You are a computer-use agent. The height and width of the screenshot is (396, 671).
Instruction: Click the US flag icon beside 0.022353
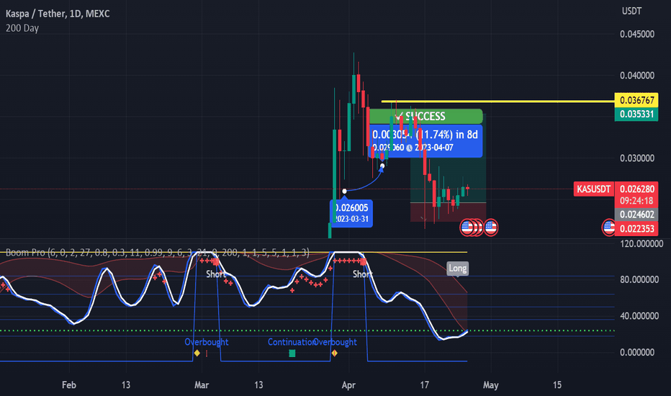click(608, 228)
